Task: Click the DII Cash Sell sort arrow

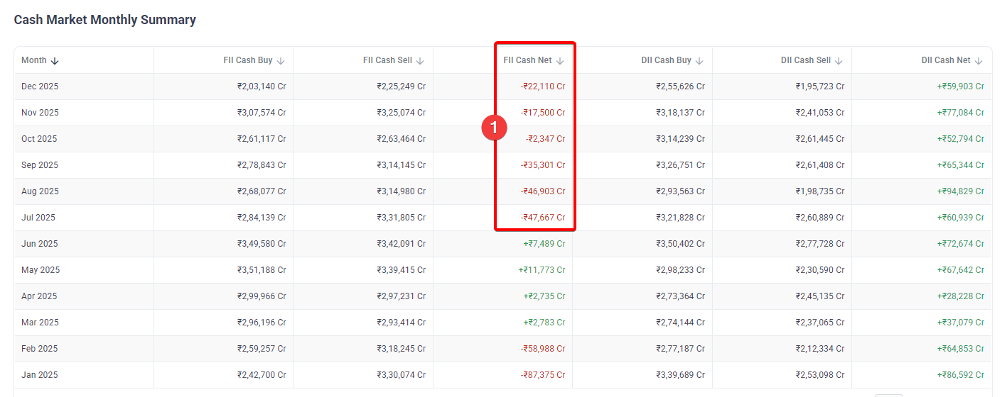Action: coord(839,61)
